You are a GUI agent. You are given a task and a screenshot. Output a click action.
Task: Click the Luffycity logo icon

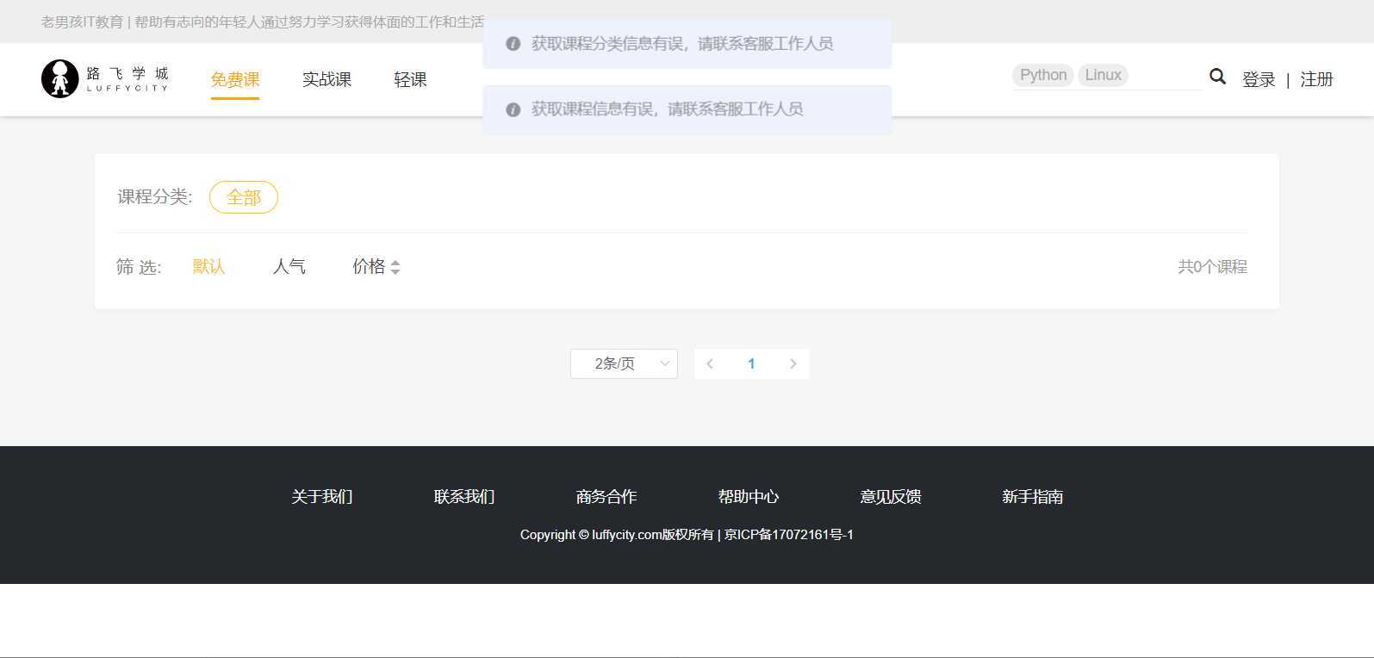(59, 78)
